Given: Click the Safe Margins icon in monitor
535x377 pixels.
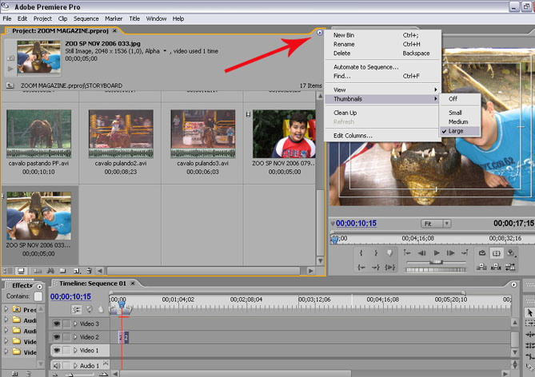Looking at the screenshot, I should click(496, 253).
